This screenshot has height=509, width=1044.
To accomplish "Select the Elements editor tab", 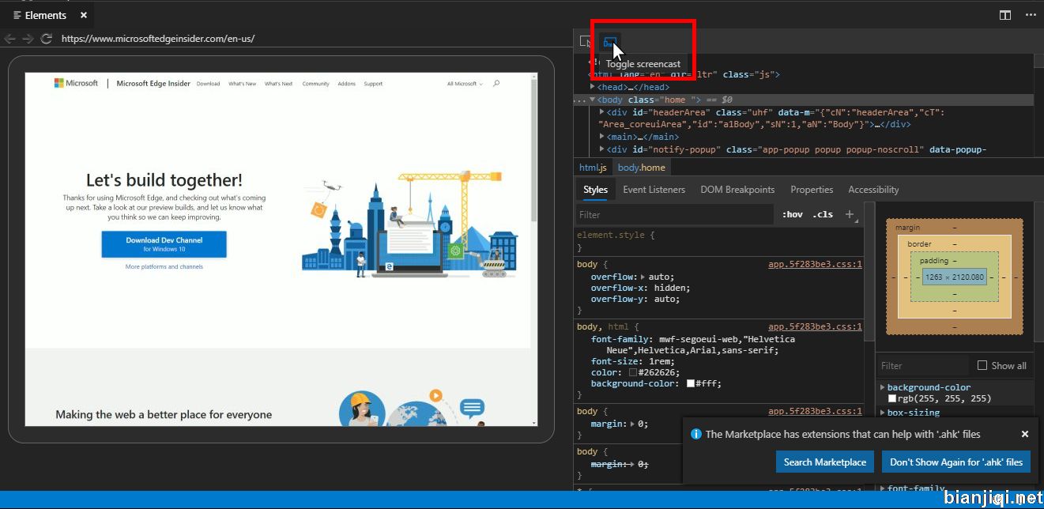I will [x=46, y=15].
